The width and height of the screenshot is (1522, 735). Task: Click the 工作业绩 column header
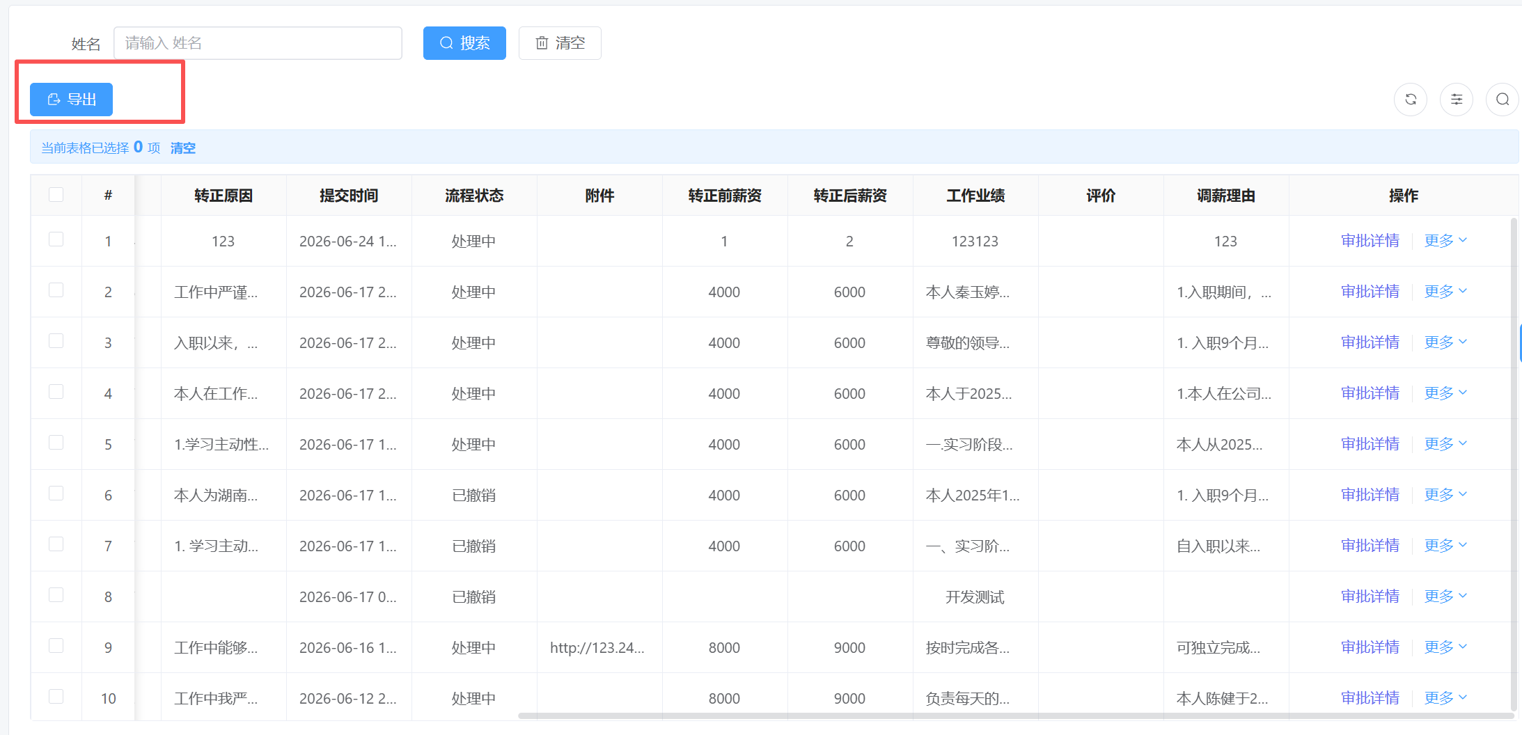(975, 196)
